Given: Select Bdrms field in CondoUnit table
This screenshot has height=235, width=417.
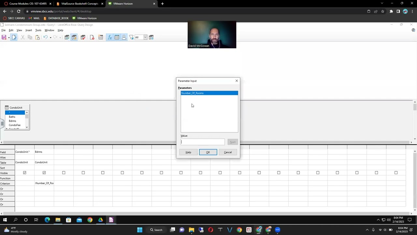Looking at the screenshot, I should click(x=12, y=121).
